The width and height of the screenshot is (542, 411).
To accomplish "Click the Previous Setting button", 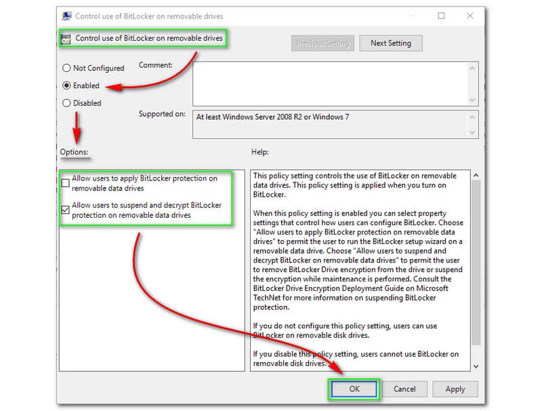I will (322, 43).
